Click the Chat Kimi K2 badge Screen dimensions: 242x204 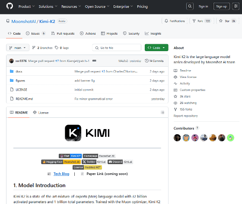(70, 156)
